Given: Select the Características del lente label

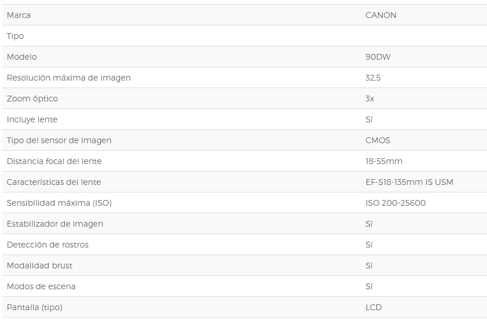Looking at the screenshot, I should click(54, 182).
